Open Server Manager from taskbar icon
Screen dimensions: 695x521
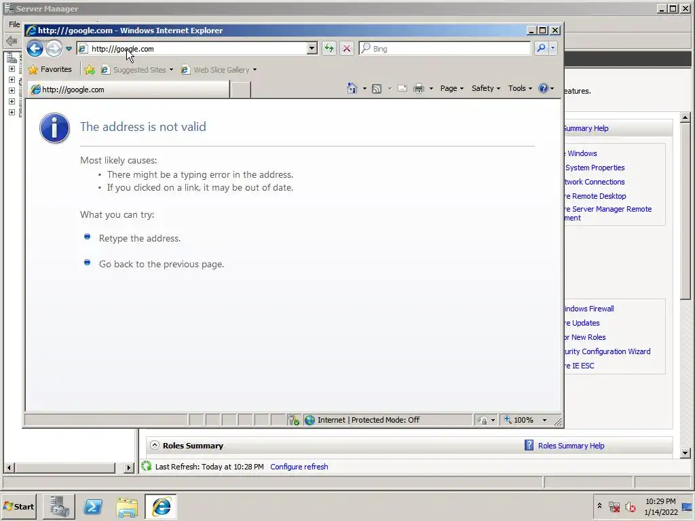(x=59, y=507)
